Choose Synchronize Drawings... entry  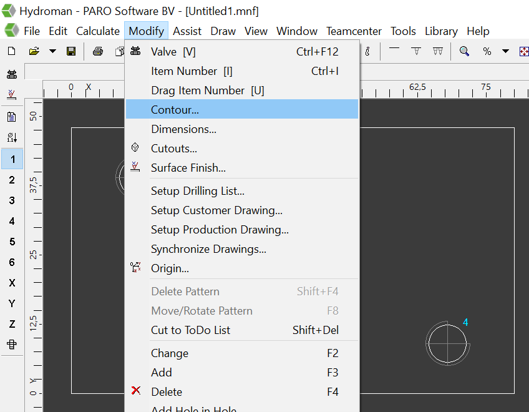pyautogui.click(x=242, y=249)
